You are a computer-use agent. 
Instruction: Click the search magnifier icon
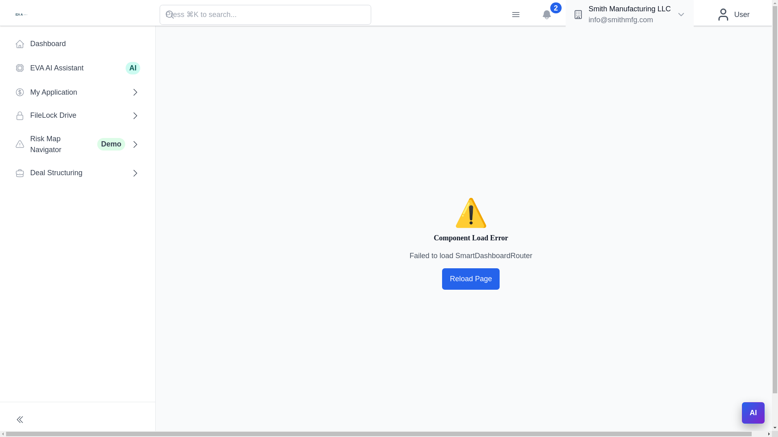click(x=170, y=15)
